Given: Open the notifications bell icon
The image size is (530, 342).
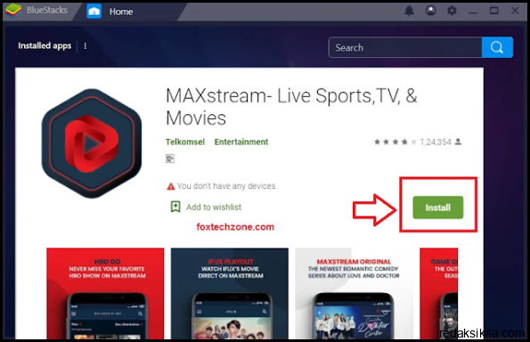Looking at the screenshot, I should [x=410, y=11].
